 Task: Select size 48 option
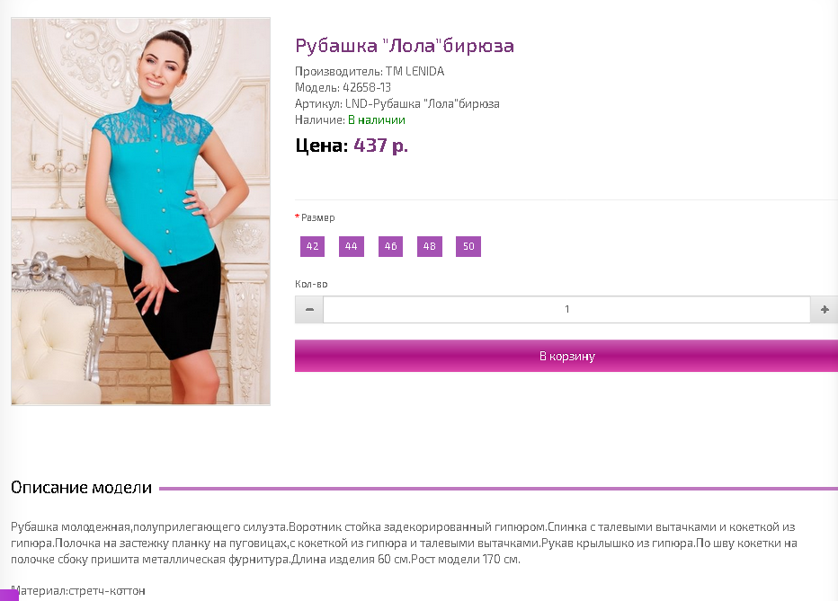coord(430,246)
